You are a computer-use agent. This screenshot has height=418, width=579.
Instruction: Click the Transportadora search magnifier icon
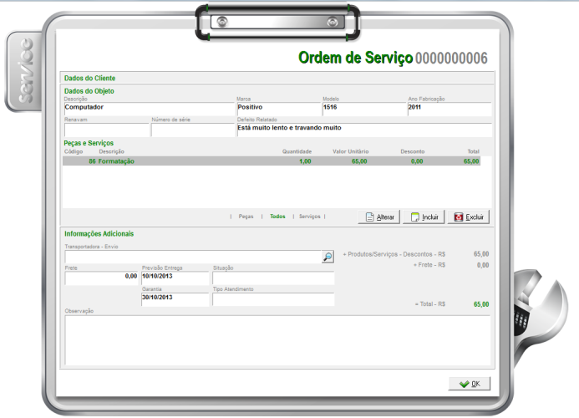(x=328, y=257)
